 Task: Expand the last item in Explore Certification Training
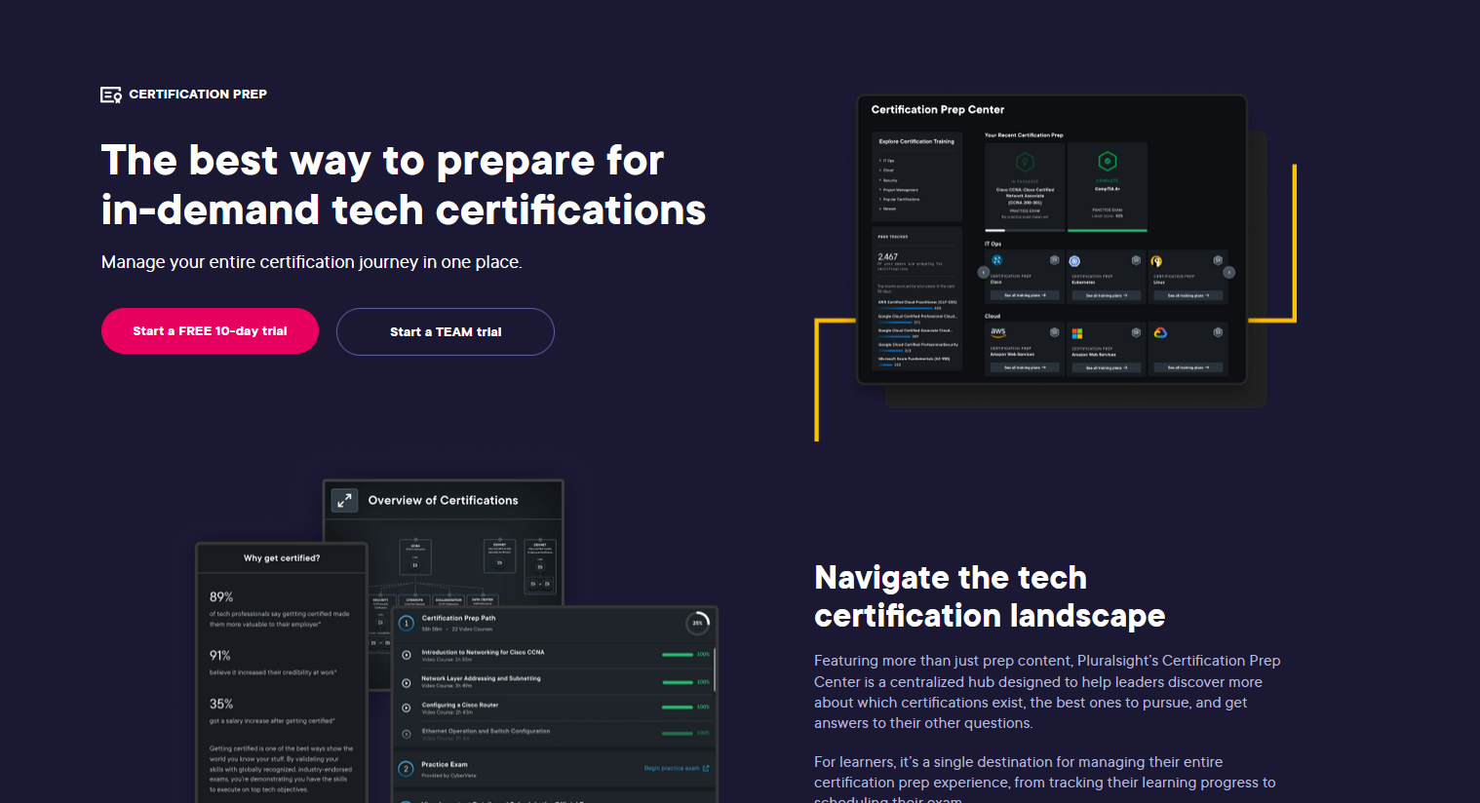pyautogui.click(x=887, y=209)
